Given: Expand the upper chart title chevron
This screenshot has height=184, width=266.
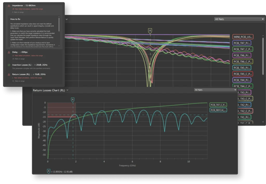Looking at the screenshot, I should (x=67, y=19).
